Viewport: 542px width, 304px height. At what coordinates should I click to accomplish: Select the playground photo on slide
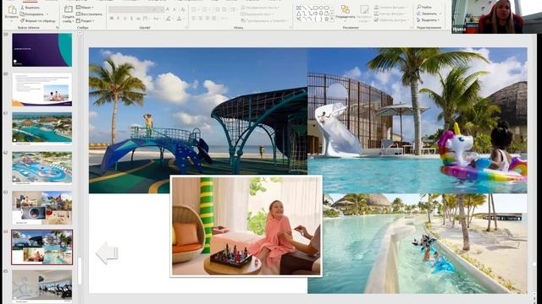(198, 111)
